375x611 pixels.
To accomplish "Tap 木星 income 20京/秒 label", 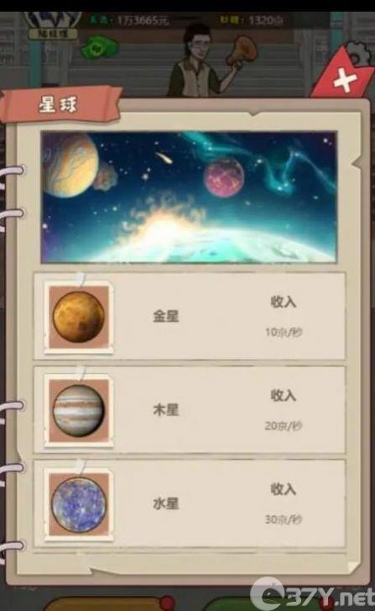I will coord(284,426).
